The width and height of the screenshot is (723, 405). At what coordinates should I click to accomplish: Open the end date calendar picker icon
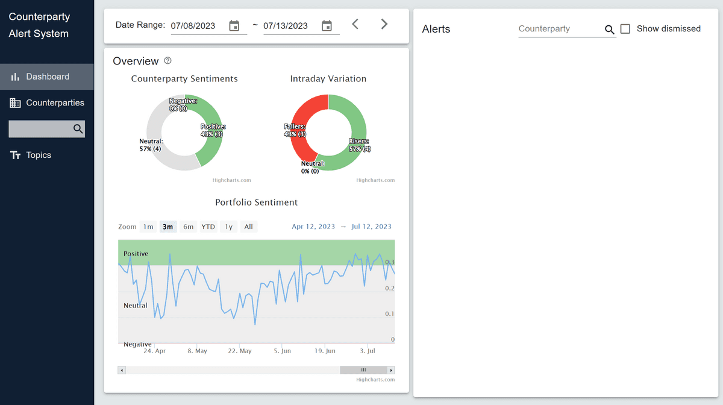click(x=327, y=26)
